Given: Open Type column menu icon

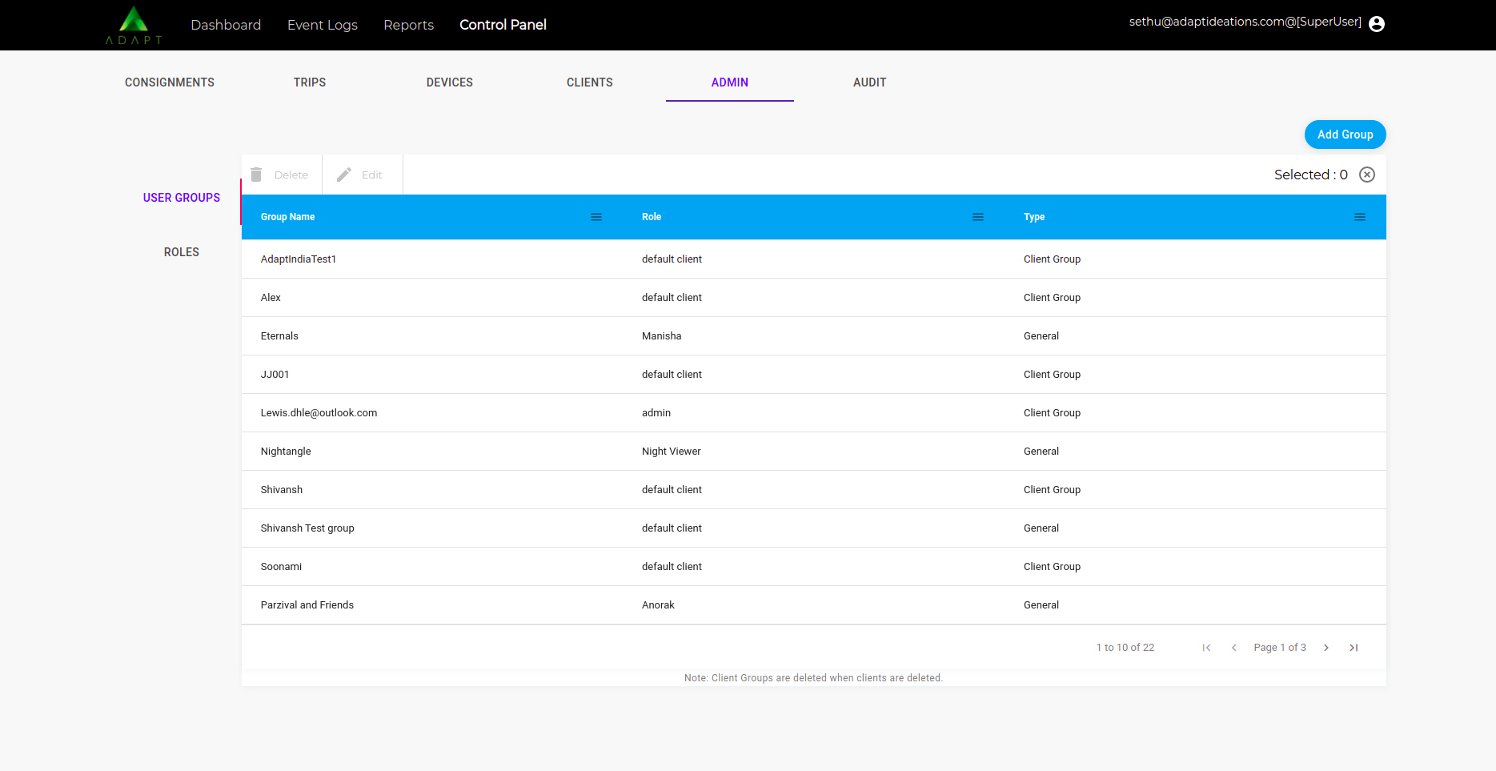Looking at the screenshot, I should 1360,217.
